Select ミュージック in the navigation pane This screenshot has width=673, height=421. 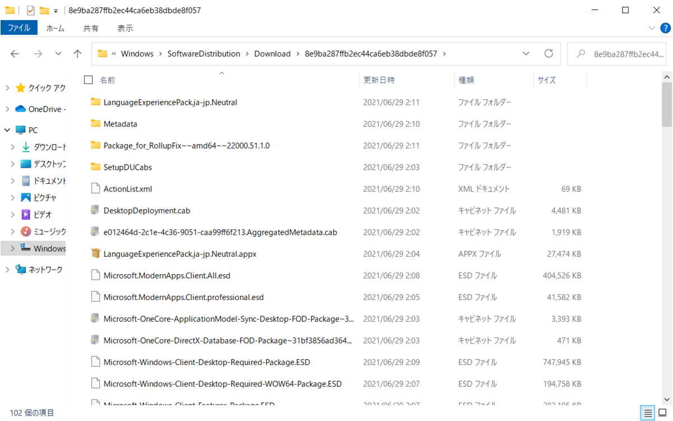click(x=50, y=232)
